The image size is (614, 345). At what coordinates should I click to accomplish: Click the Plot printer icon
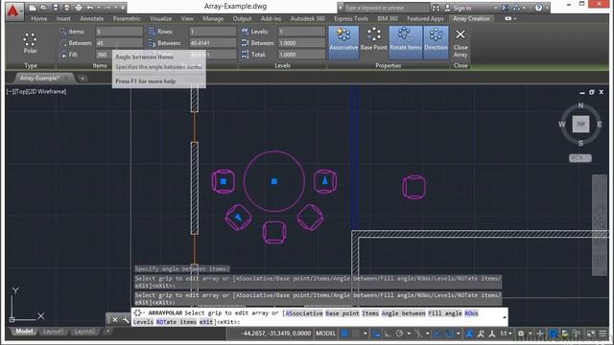click(x=79, y=8)
